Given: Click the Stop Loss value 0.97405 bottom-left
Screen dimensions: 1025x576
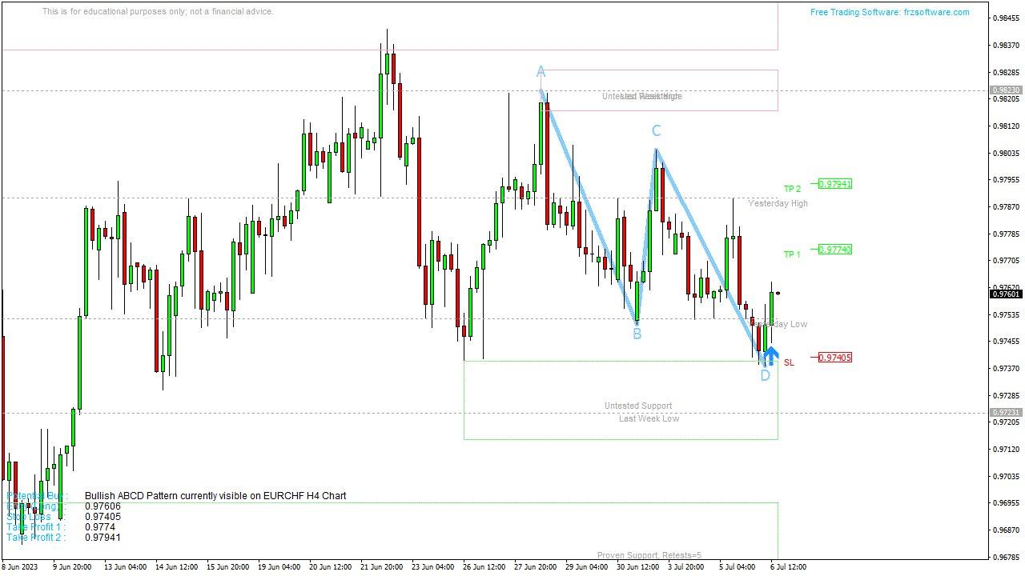Looking at the screenshot, I should pyautogui.click(x=102, y=517).
